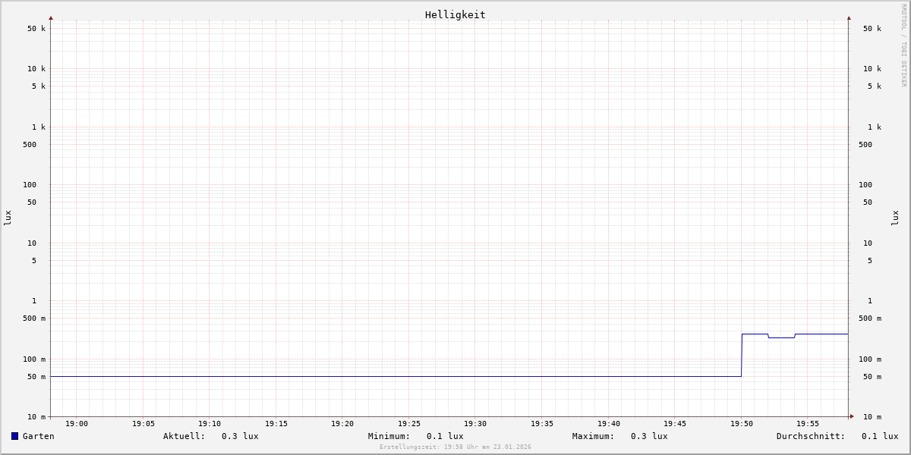Click the Minimum: label

[x=389, y=436]
